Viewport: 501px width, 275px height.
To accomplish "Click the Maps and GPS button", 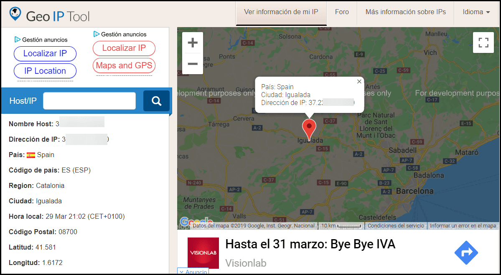I will pyautogui.click(x=124, y=65).
